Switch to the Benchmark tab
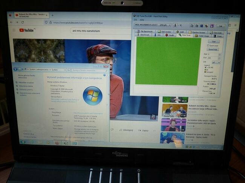The width and height of the screenshot is (245, 183). point(145,35)
